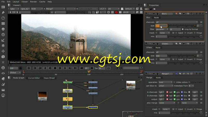Screen dimensions: 208x117
Task: Open the Cache menu
Action: click(42, 2)
